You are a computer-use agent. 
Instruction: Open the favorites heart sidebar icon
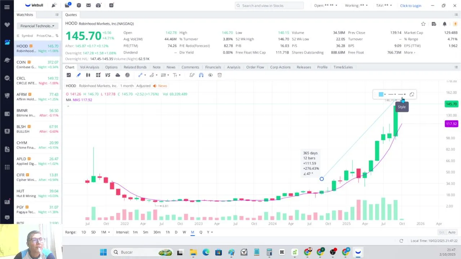tap(7, 25)
